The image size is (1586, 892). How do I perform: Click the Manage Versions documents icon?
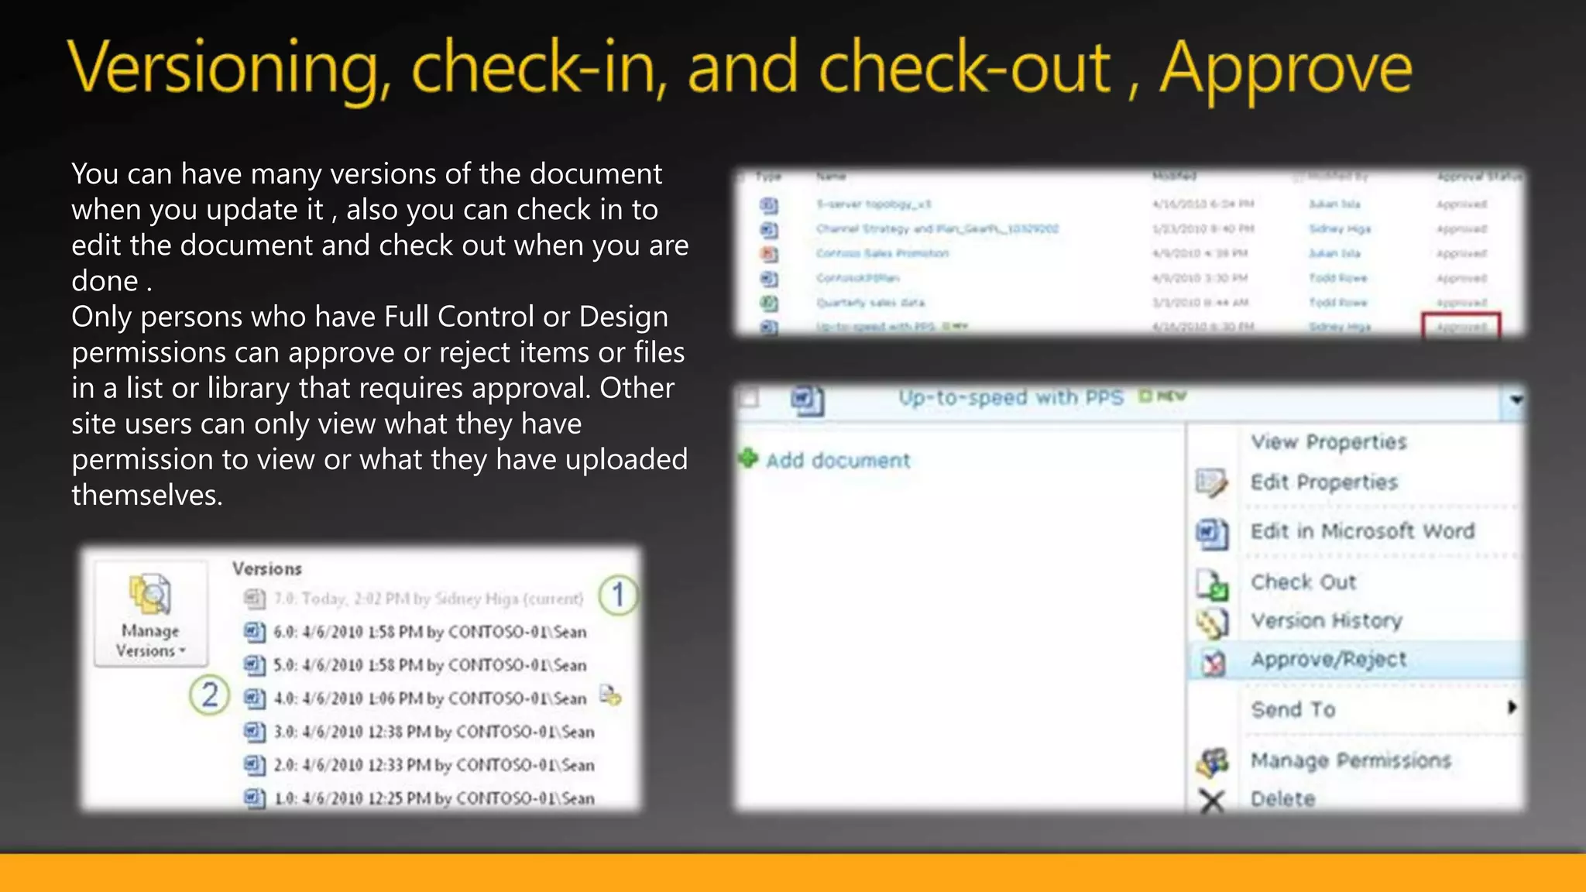150,594
